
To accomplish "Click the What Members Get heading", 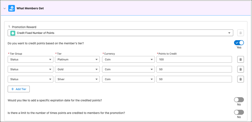I will click(x=30, y=8).
